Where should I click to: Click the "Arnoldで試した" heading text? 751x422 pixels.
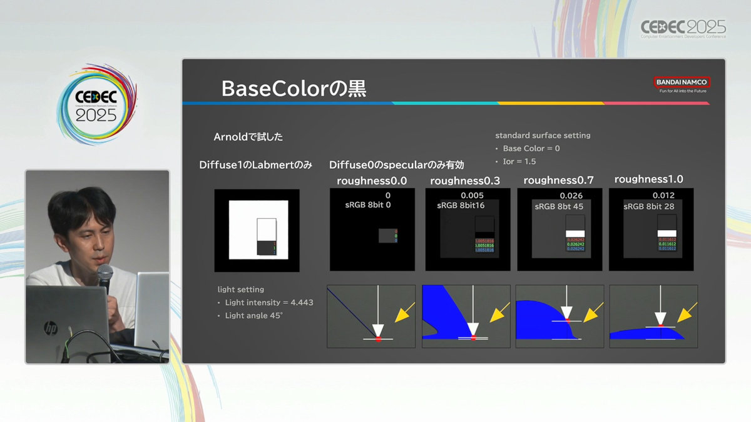click(248, 137)
